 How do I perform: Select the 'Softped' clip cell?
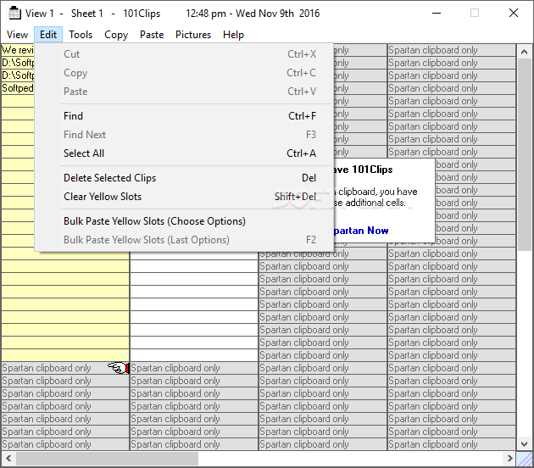click(18, 88)
